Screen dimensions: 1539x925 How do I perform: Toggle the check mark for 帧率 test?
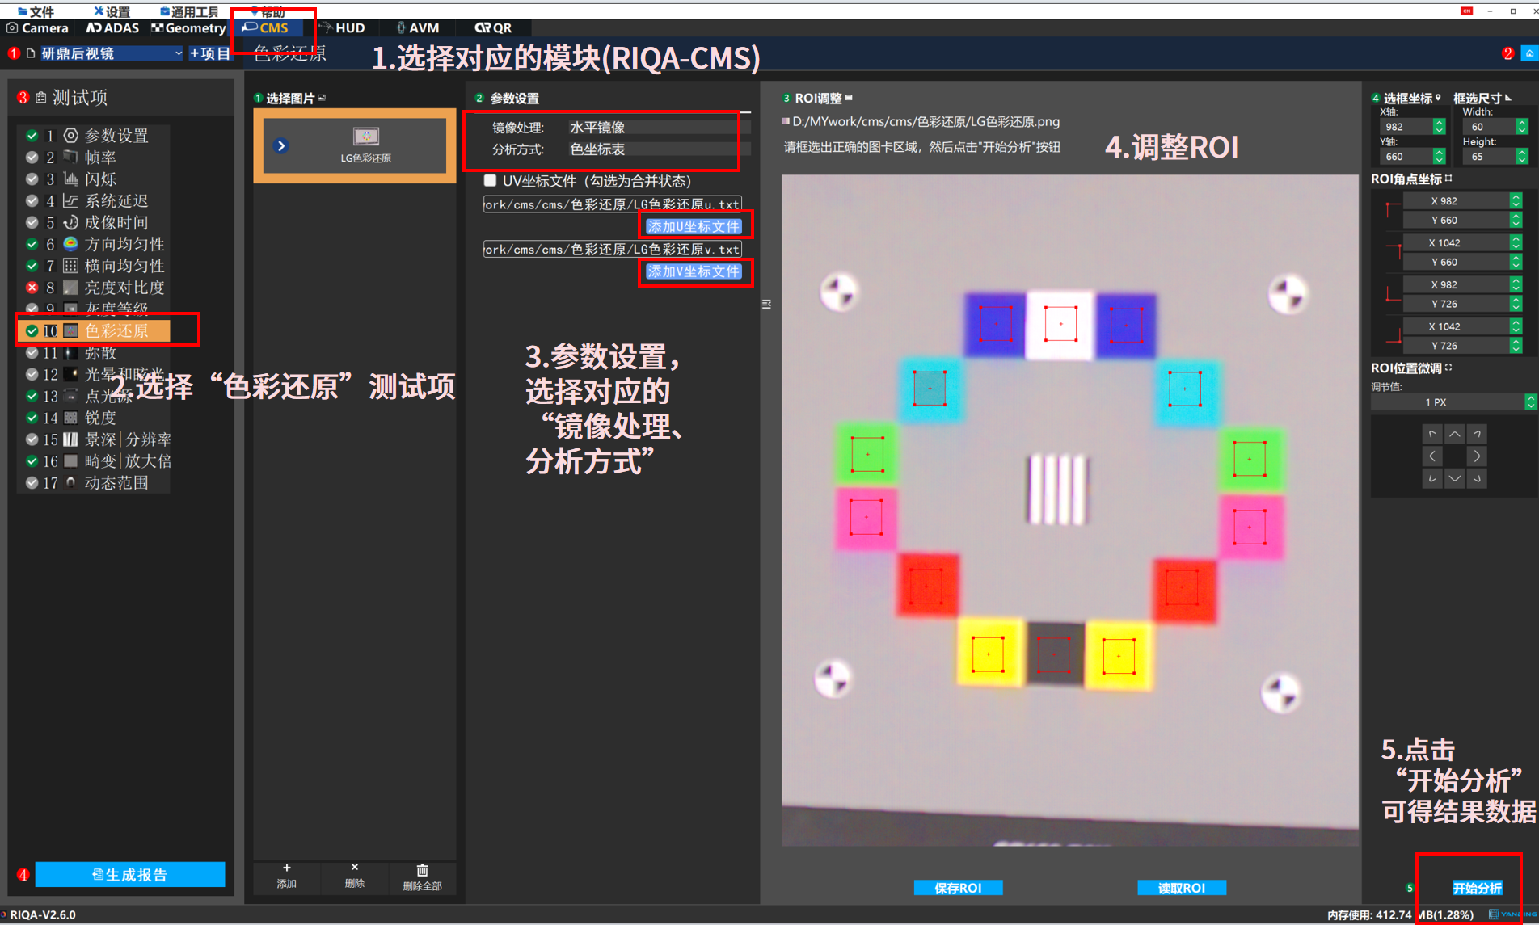[x=32, y=158]
